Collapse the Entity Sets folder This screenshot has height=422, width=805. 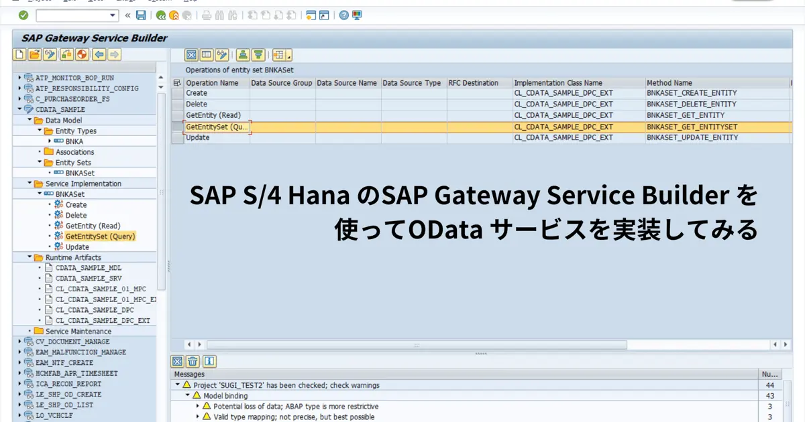[40, 162]
